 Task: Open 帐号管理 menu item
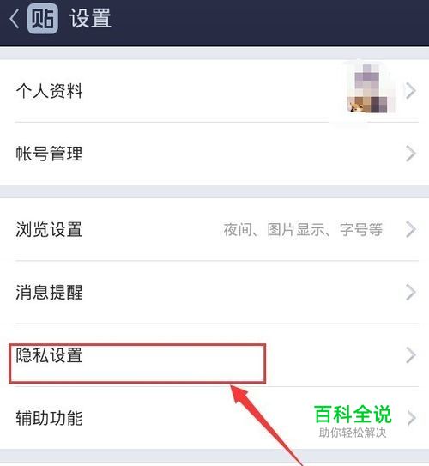pyautogui.click(x=214, y=154)
